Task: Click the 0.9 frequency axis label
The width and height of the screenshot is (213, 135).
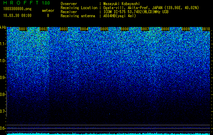Action: pyautogui.click(x=2, y=78)
